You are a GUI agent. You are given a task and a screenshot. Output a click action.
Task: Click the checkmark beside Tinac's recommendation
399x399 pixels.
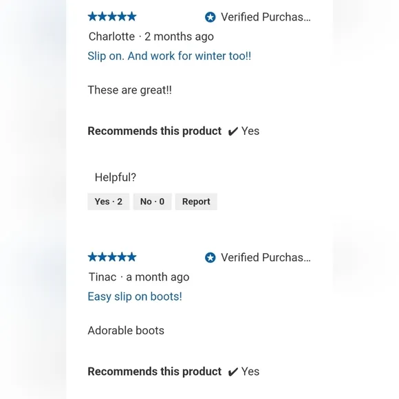[x=233, y=372]
